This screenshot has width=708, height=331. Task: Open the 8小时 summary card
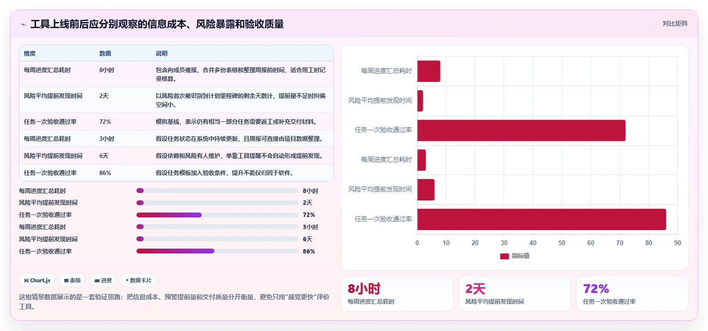point(397,293)
